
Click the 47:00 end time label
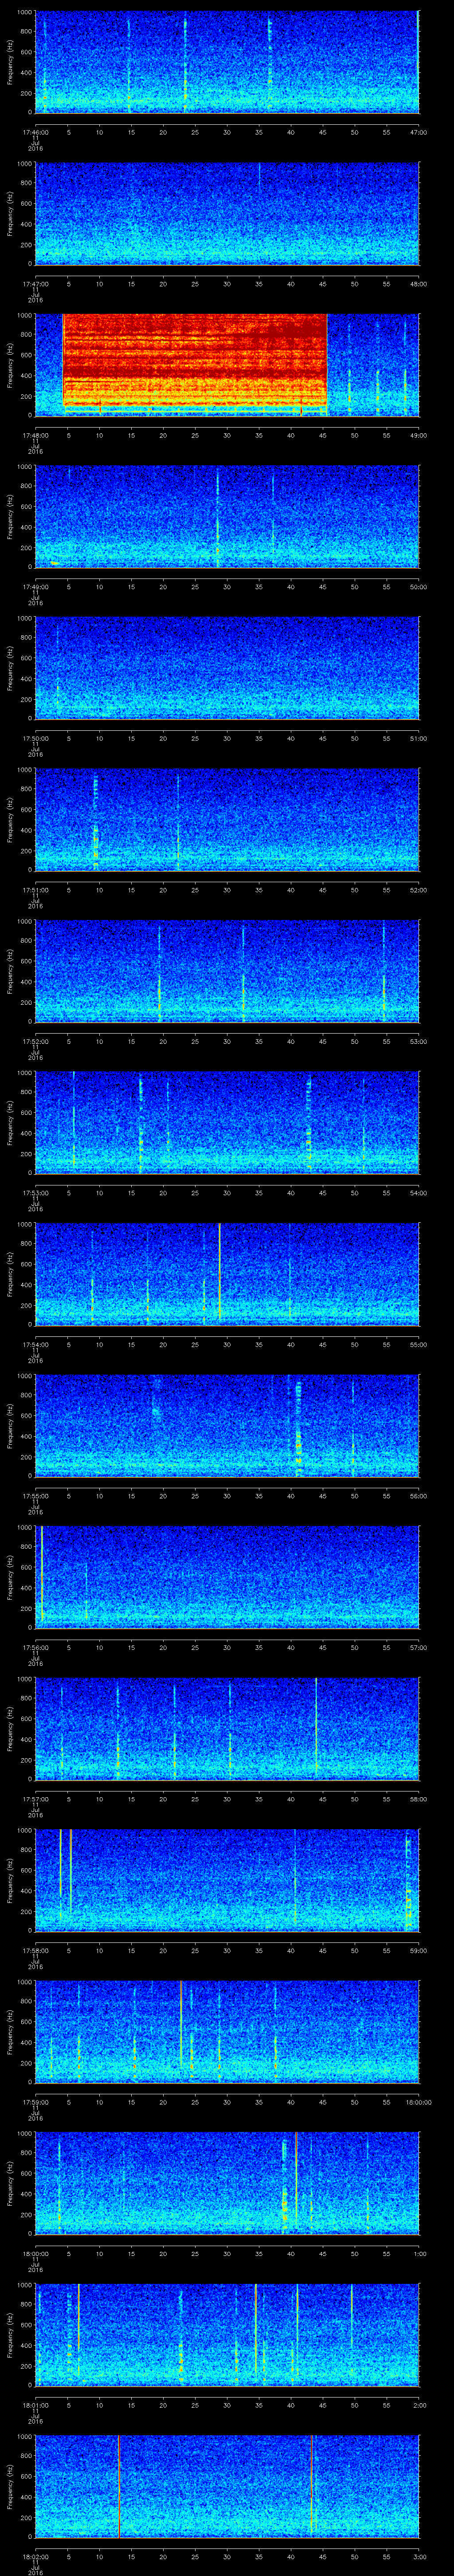tap(419, 132)
